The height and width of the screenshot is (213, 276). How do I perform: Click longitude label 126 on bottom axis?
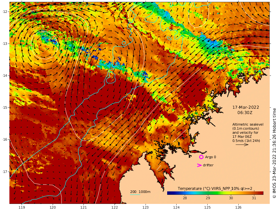(238, 207)
